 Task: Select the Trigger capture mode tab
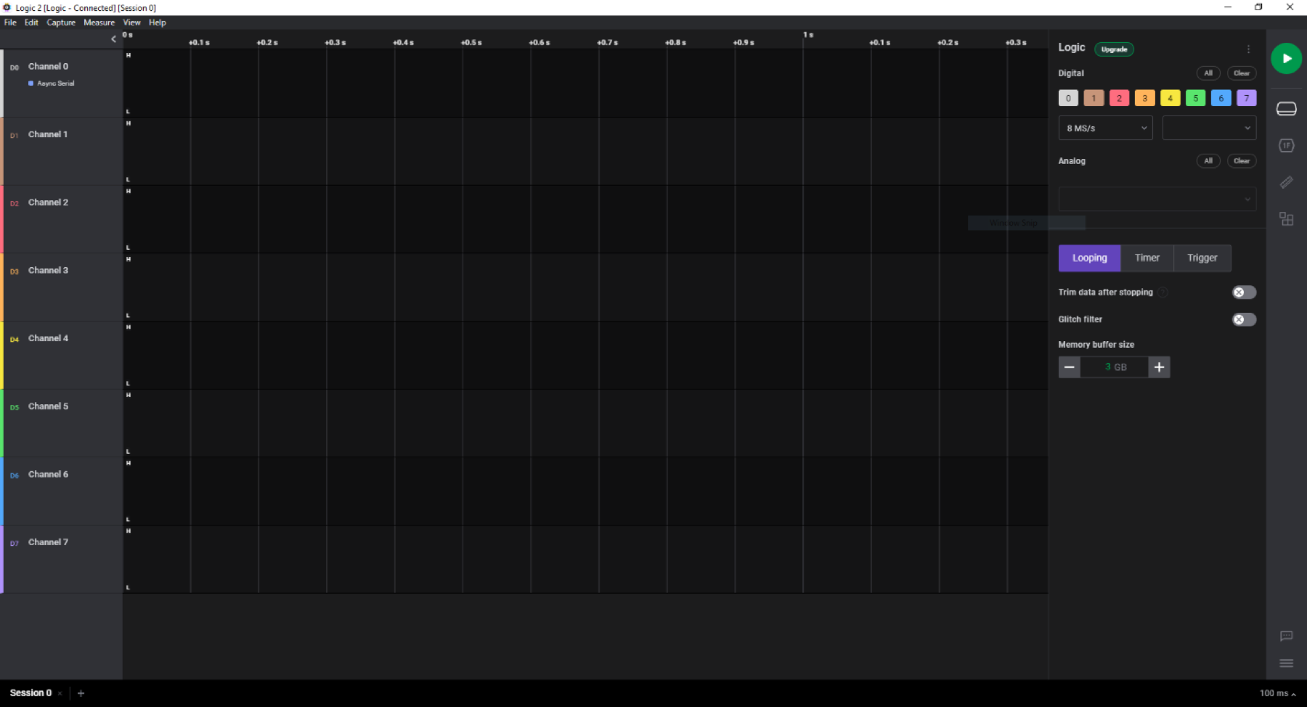[1202, 258]
